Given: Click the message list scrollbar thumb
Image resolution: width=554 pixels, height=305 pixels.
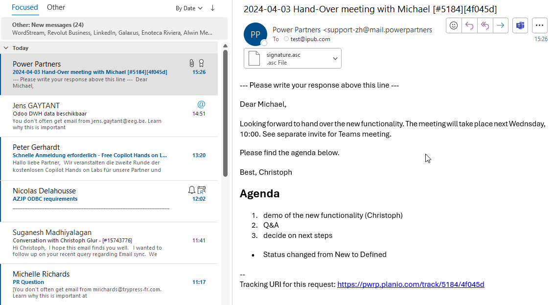Looking at the screenshot, I should [226, 113].
